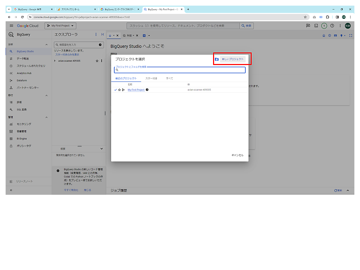Open the notifications badge showing 1

324,26
